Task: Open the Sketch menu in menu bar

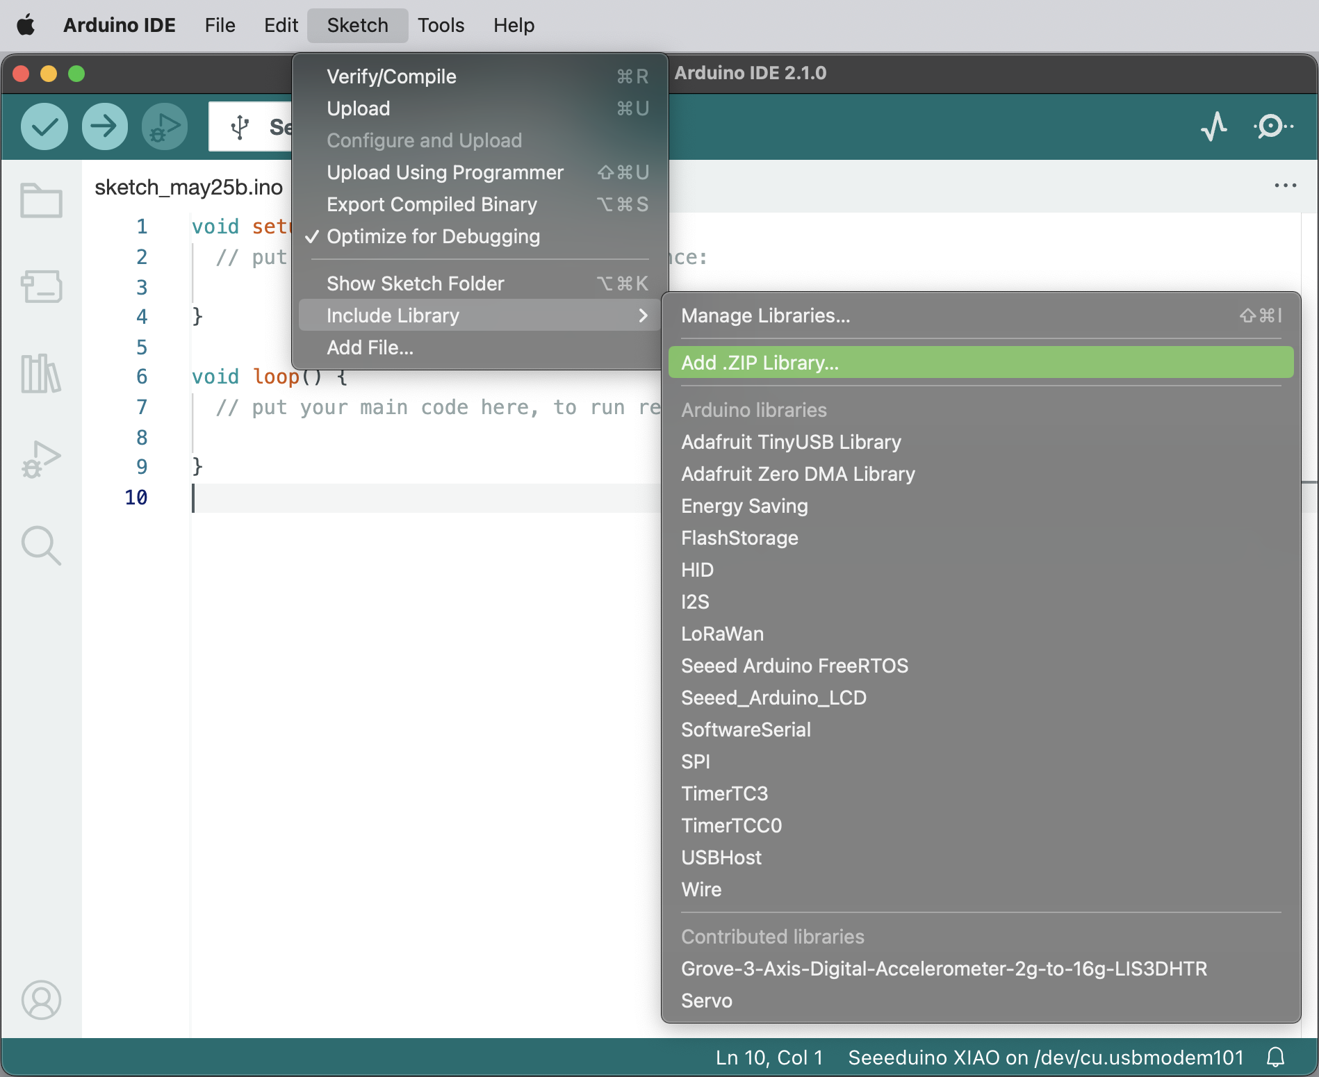Action: (358, 26)
